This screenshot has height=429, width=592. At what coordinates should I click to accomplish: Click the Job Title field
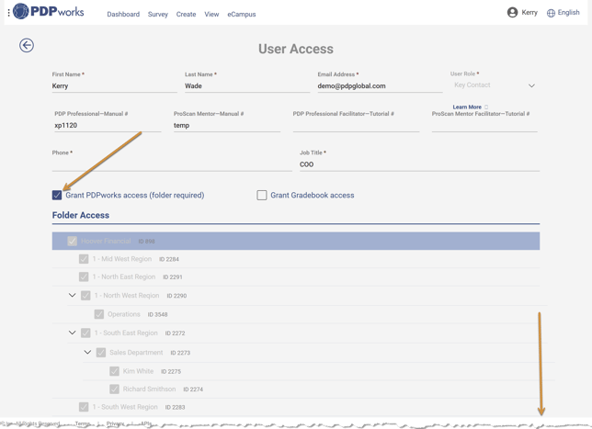coord(419,164)
